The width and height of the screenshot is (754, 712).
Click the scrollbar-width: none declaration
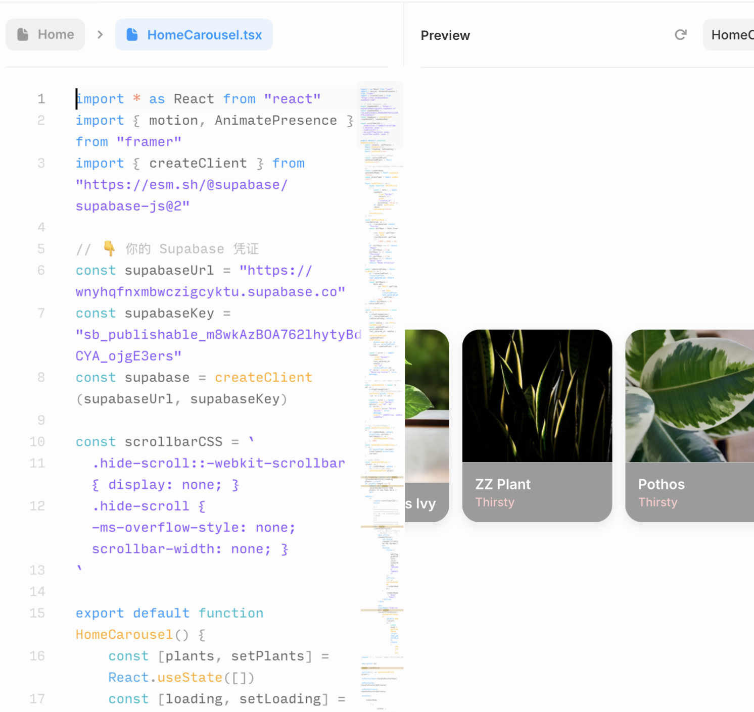click(x=181, y=549)
